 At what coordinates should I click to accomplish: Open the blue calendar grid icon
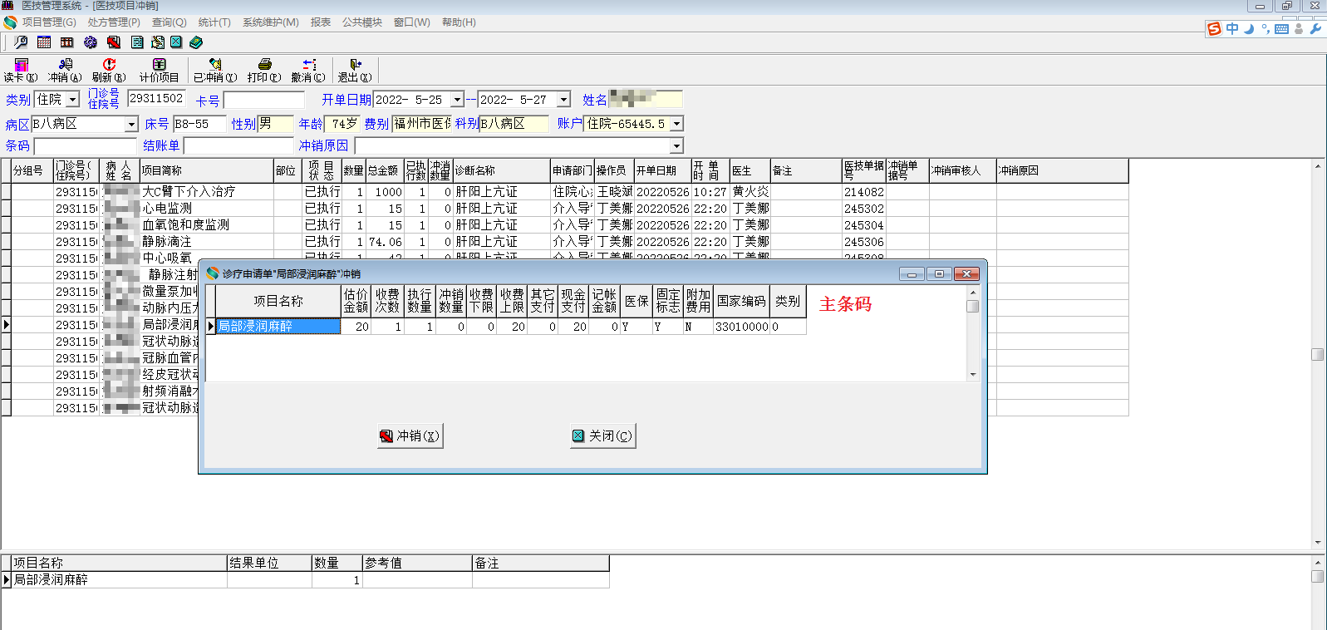click(44, 42)
